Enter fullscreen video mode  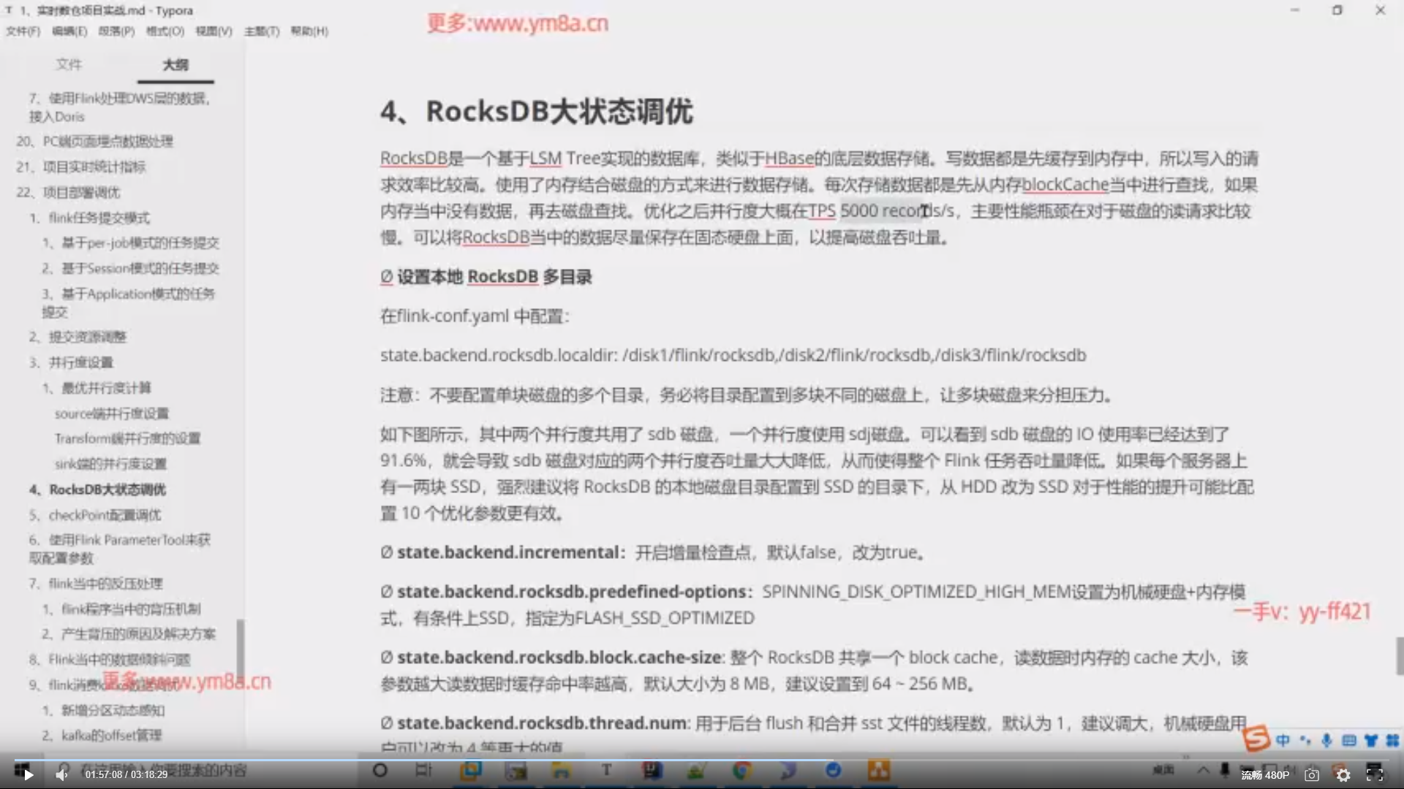coord(1375,775)
